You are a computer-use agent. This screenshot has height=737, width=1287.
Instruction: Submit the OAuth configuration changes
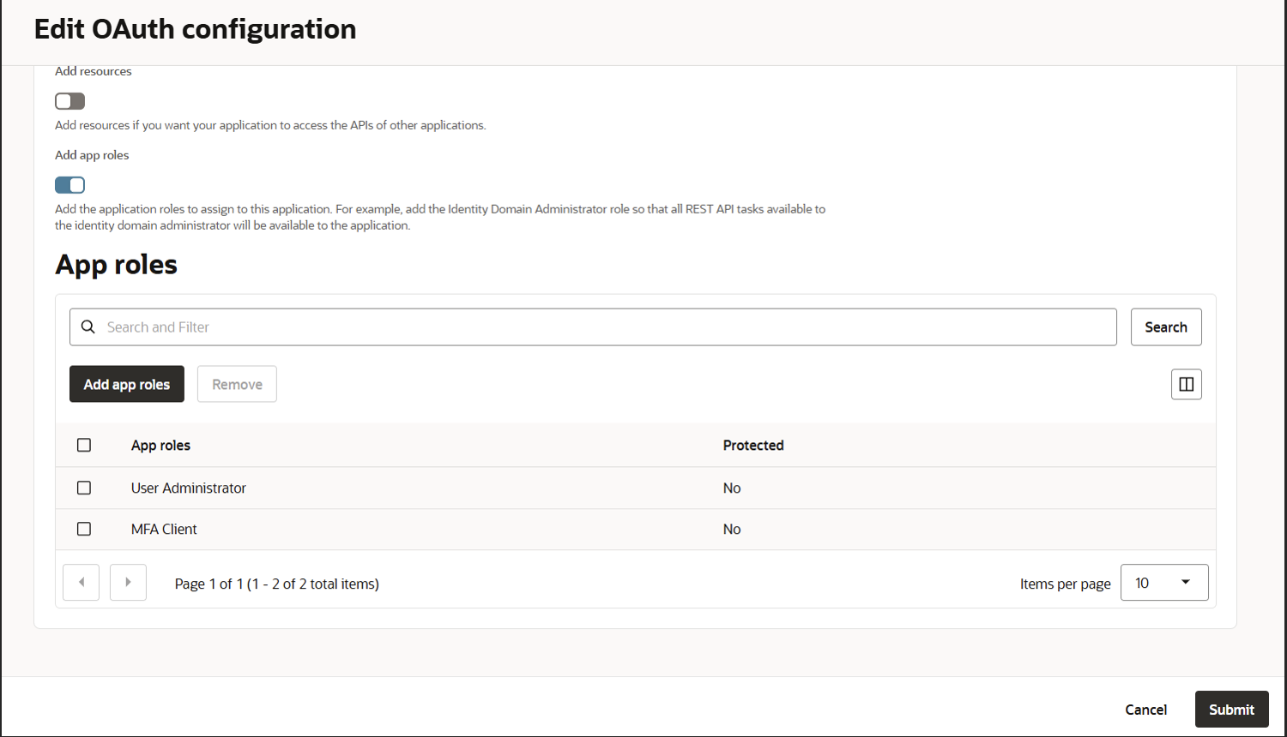pyautogui.click(x=1231, y=709)
